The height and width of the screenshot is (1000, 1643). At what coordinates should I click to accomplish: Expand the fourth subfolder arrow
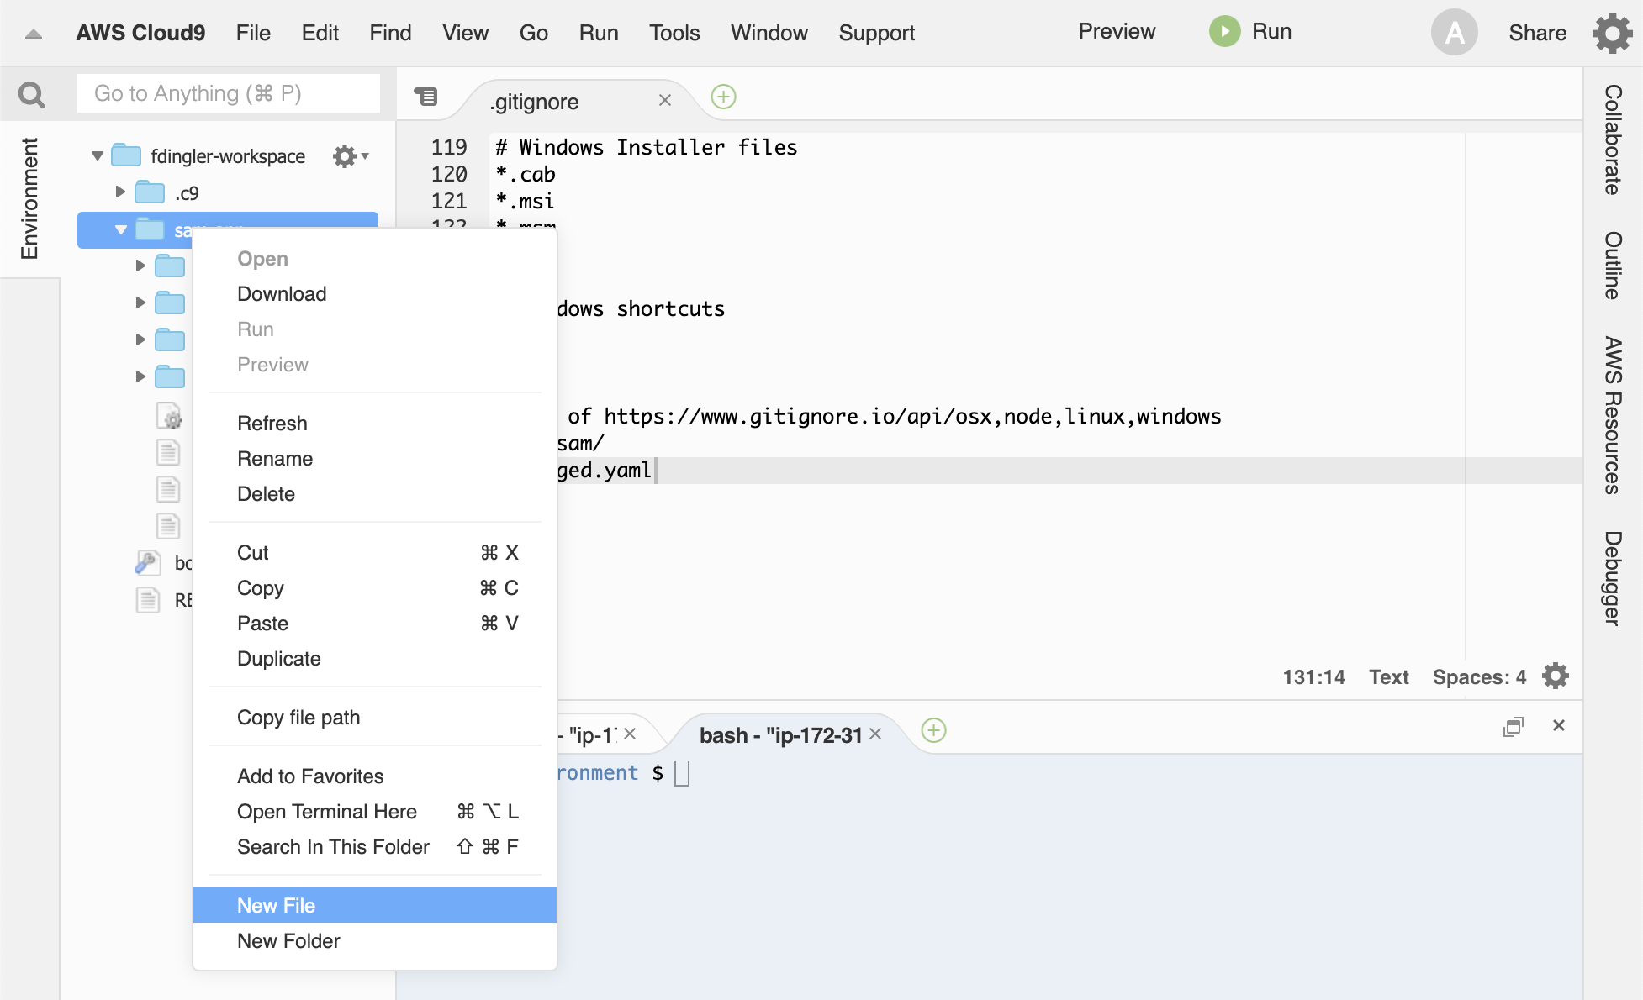pyautogui.click(x=140, y=376)
